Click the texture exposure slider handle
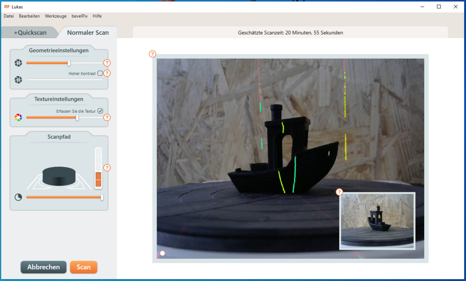Image resolution: width=466 pixels, height=281 pixels. coord(77,118)
